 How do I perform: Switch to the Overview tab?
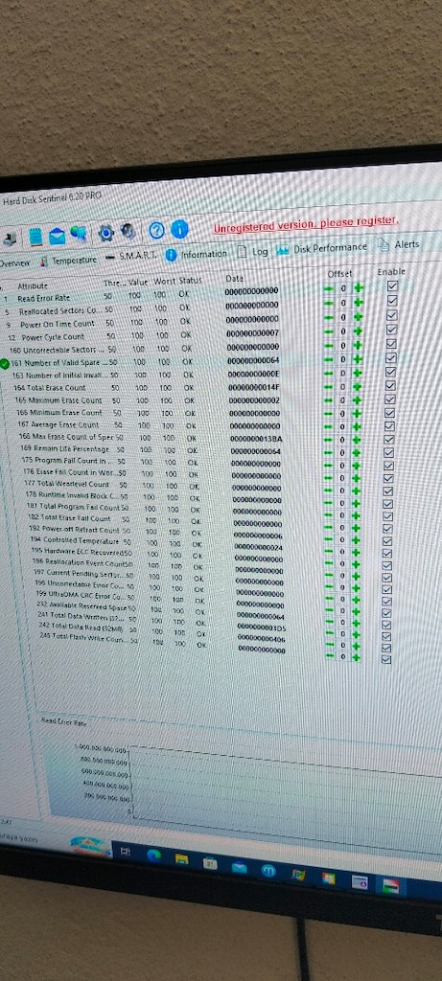click(13, 263)
